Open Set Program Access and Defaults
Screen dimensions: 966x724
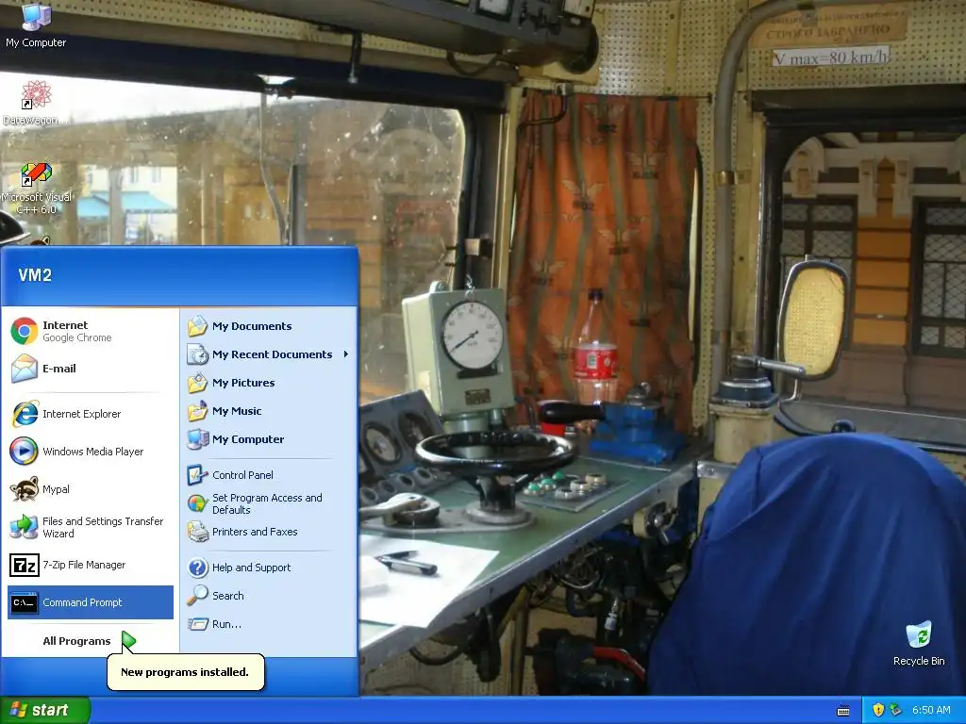[x=269, y=503]
